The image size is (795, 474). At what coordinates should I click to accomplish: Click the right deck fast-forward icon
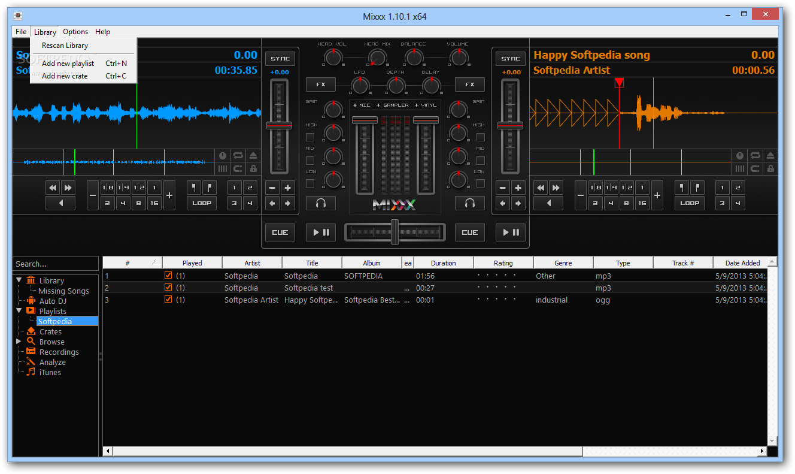(556, 188)
